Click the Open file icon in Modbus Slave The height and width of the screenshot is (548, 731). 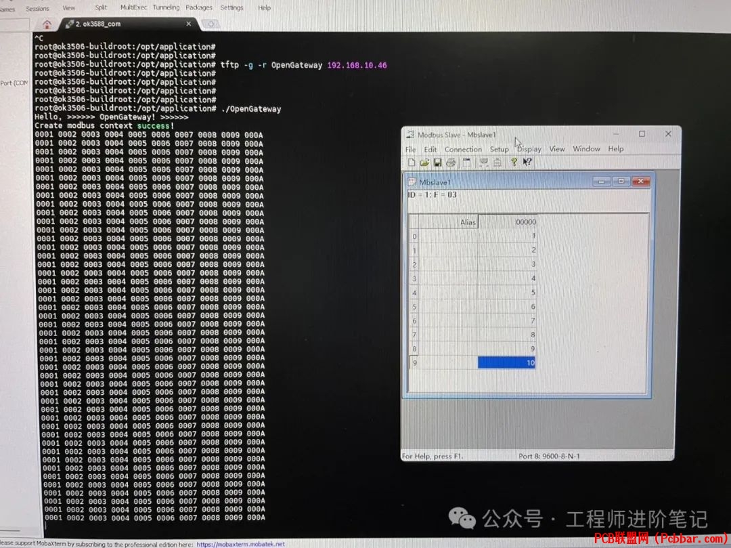click(x=424, y=163)
